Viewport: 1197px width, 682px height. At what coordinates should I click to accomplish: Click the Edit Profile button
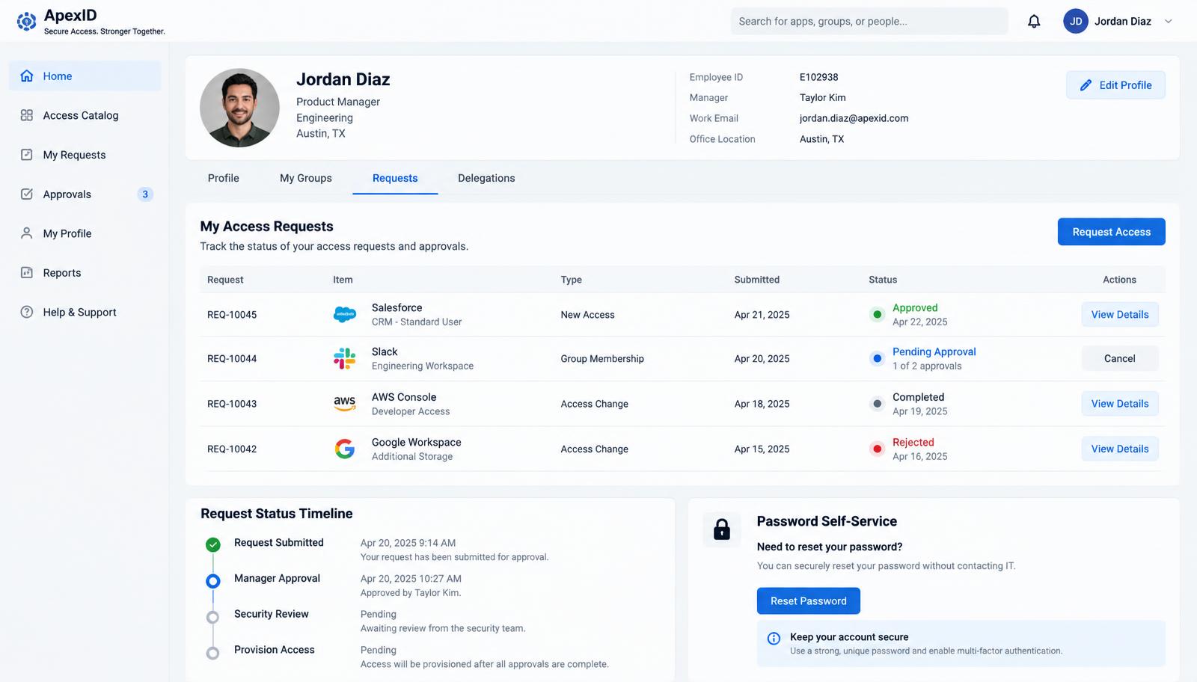(x=1115, y=85)
